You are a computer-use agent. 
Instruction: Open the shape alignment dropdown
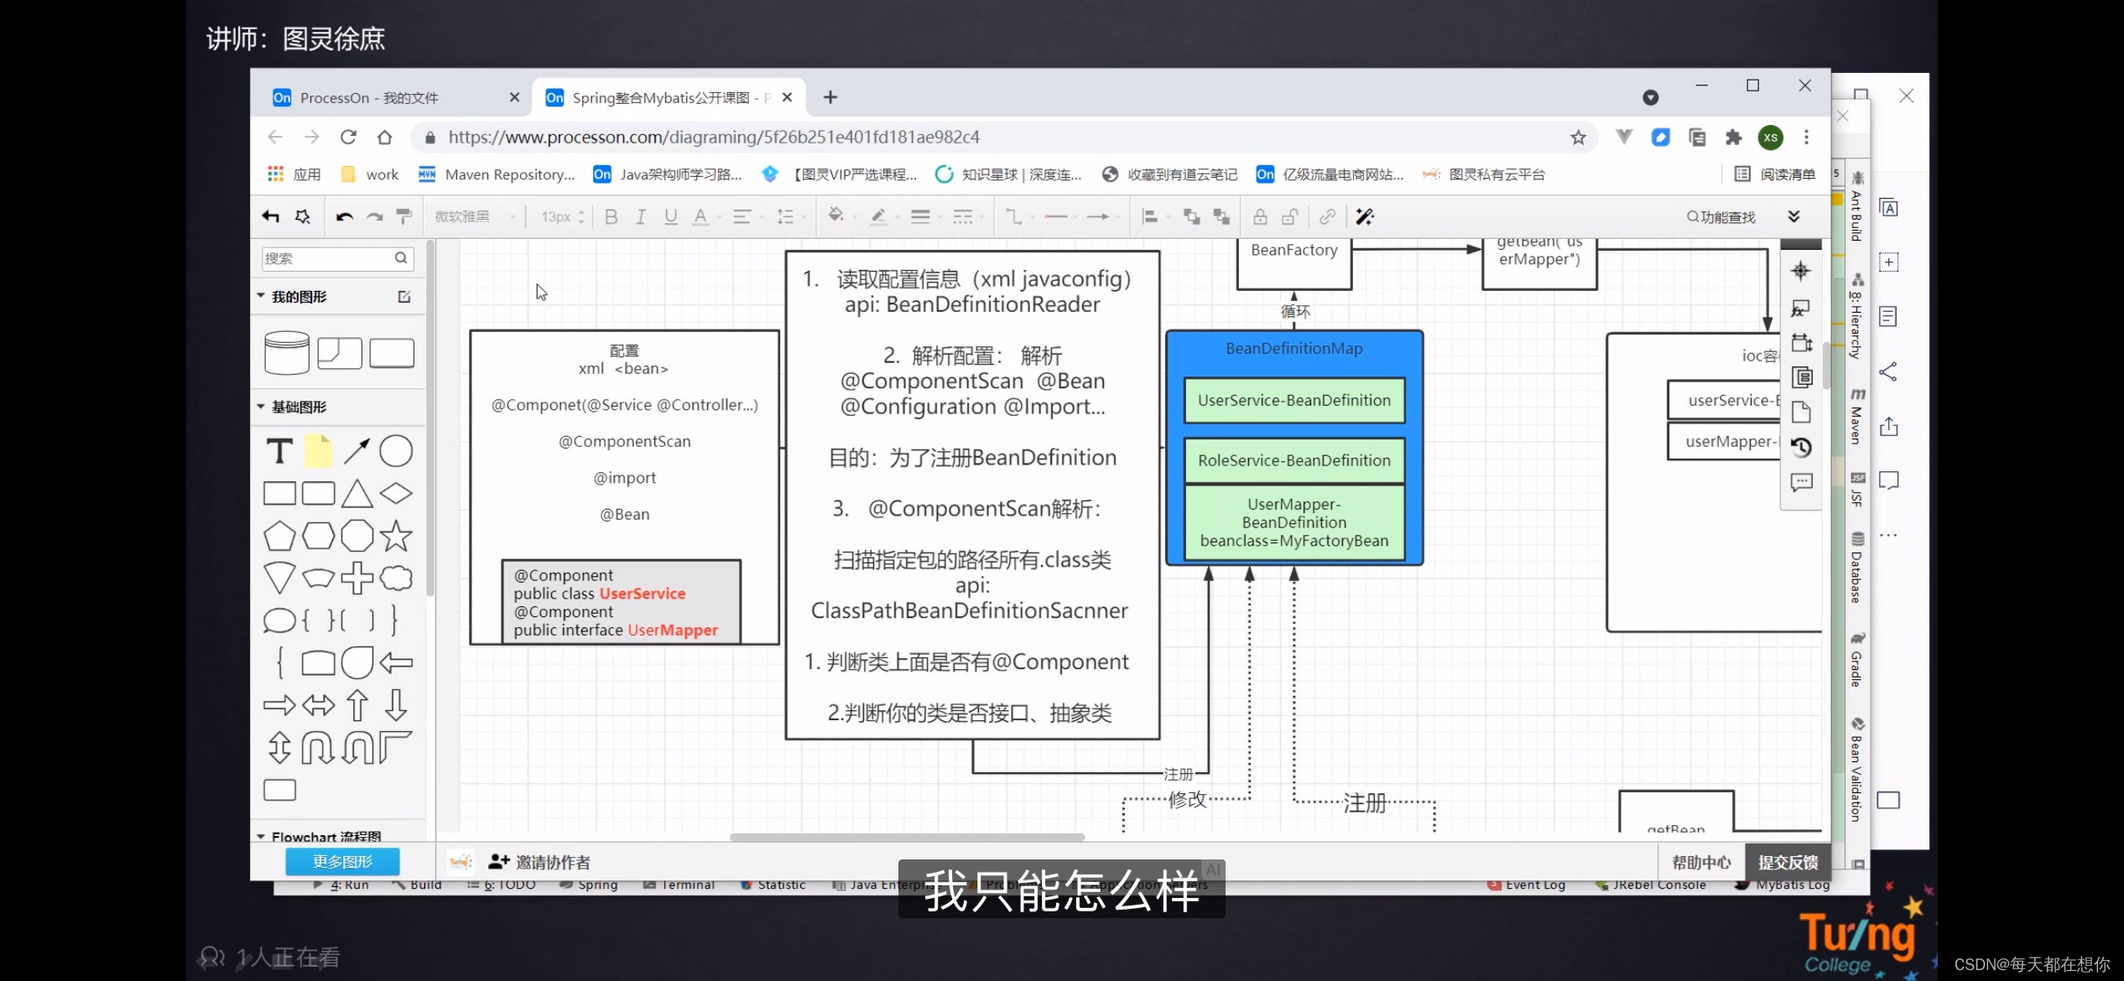1150,216
